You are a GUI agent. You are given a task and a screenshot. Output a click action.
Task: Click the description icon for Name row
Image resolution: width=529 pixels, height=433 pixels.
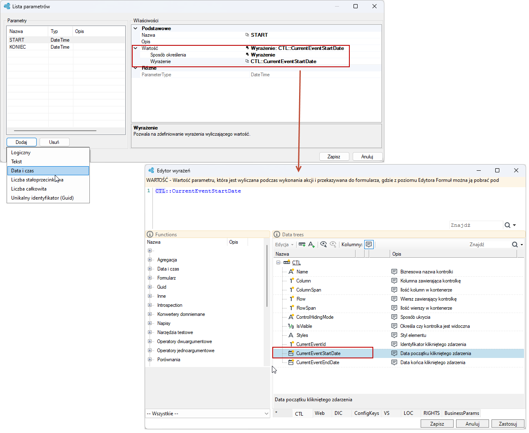click(x=394, y=272)
